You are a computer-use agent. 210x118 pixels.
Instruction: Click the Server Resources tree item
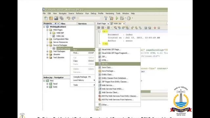click(60, 42)
